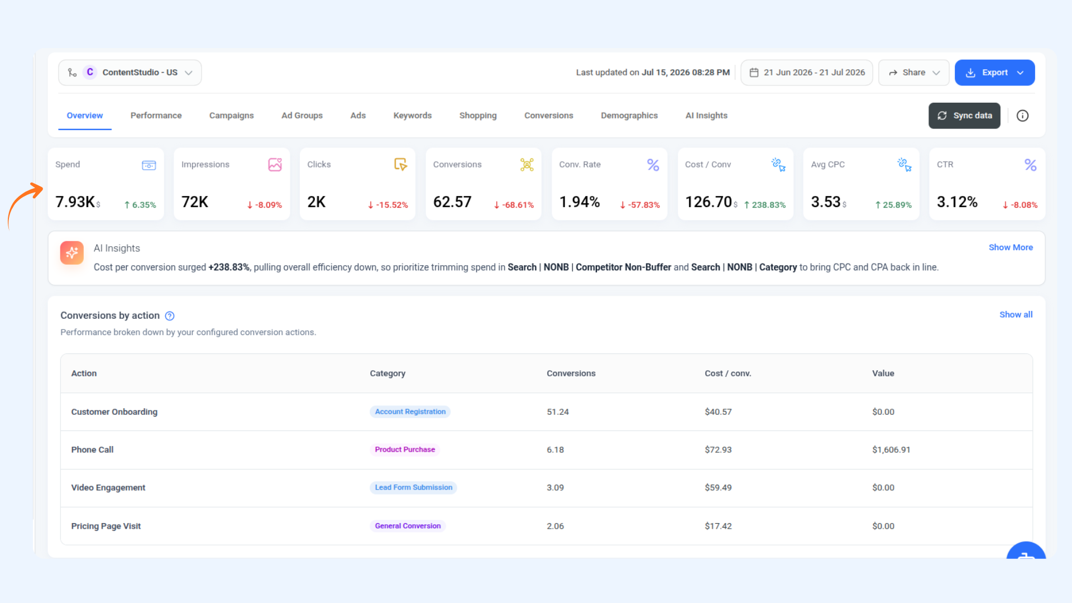Image resolution: width=1072 pixels, height=603 pixels.
Task: Click the Impressions card image icon
Action: tap(275, 165)
